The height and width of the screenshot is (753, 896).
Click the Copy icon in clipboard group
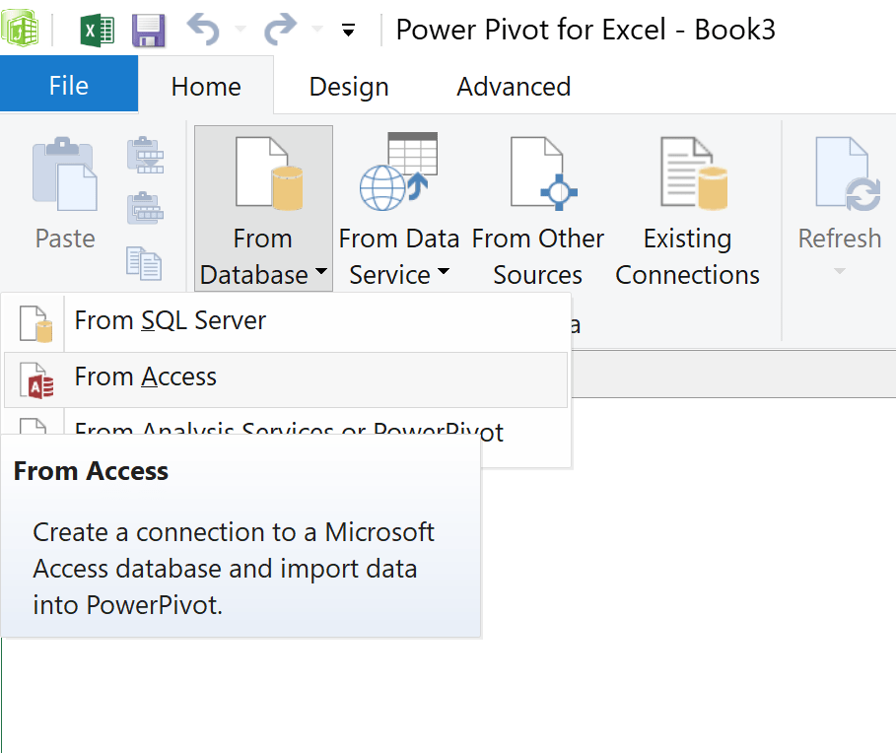point(144,263)
